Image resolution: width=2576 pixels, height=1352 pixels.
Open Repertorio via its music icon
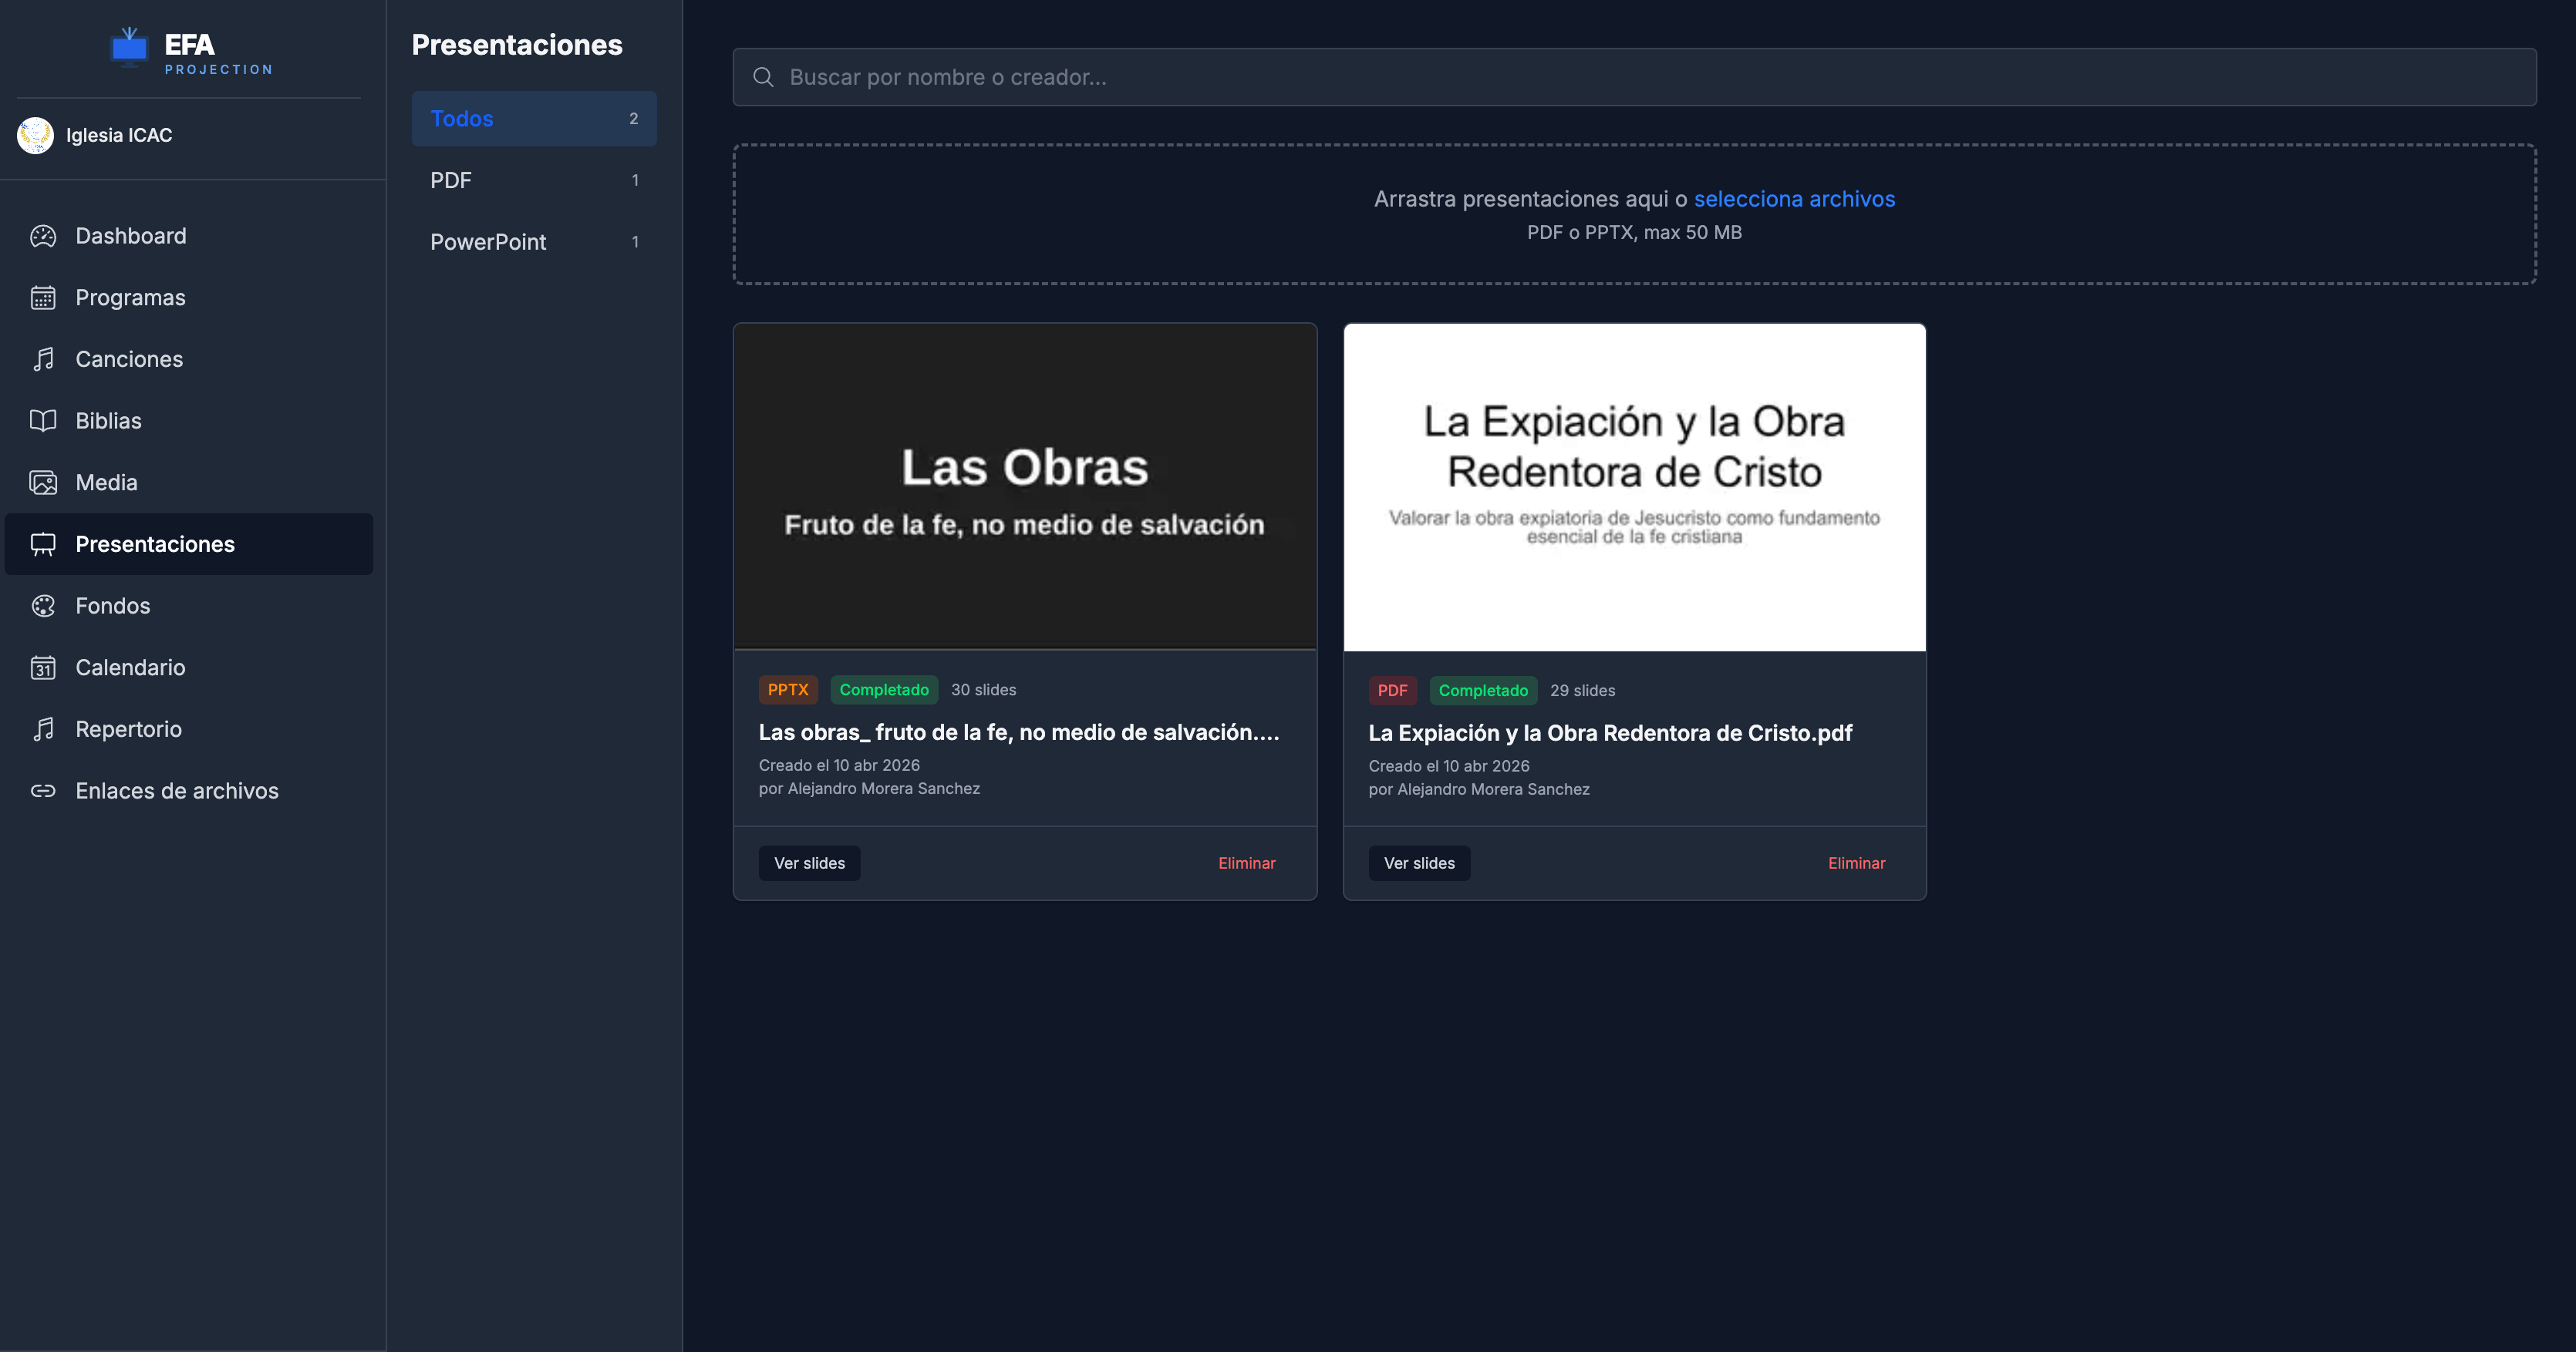(43, 728)
